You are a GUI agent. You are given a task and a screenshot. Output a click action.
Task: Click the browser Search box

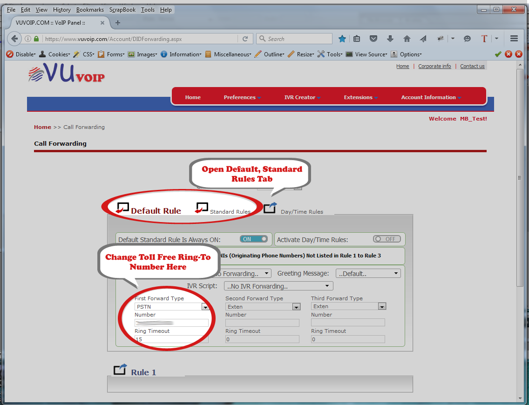pos(294,39)
